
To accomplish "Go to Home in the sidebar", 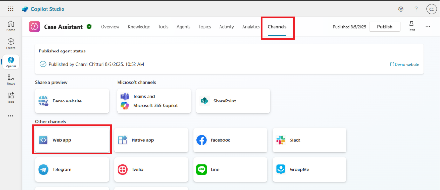I will [x=11, y=26].
